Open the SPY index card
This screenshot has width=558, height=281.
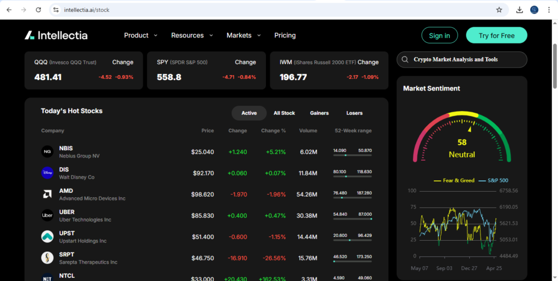click(x=207, y=70)
